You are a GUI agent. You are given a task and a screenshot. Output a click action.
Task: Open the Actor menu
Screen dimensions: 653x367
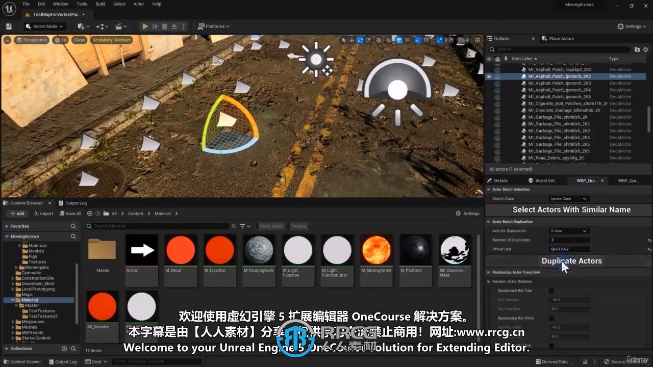point(139,4)
